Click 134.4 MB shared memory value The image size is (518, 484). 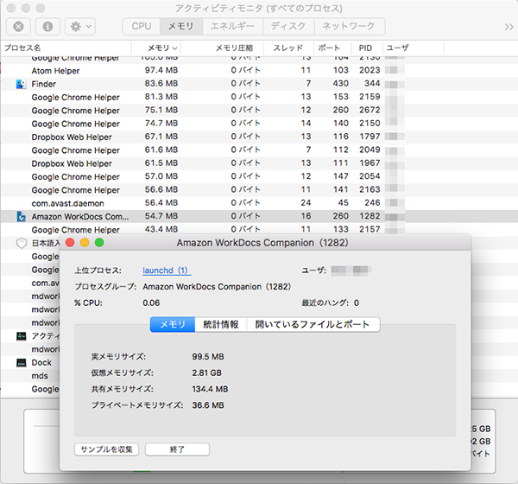pyautogui.click(x=210, y=390)
